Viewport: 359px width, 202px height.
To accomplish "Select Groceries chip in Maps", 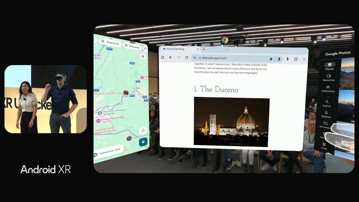I will pyautogui.click(x=110, y=43).
